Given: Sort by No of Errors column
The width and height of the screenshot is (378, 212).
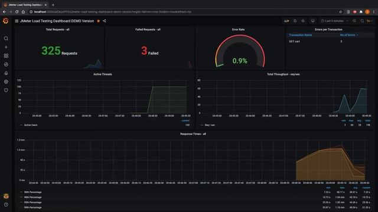Looking at the screenshot, I should pyautogui.click(x=348, y=35).
